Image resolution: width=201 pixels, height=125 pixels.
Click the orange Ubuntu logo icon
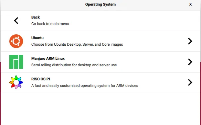tap(16, 41)
